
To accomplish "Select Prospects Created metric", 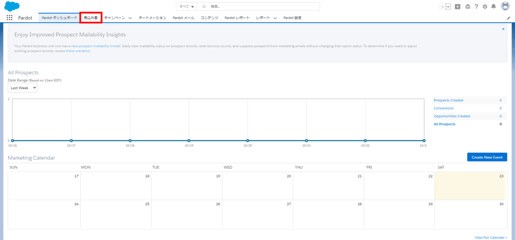I will click(448, 100).
